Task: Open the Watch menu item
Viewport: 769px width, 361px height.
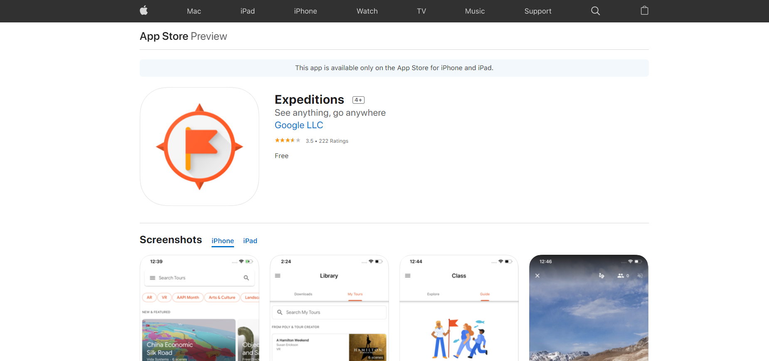Action: (x=367, y=11)
